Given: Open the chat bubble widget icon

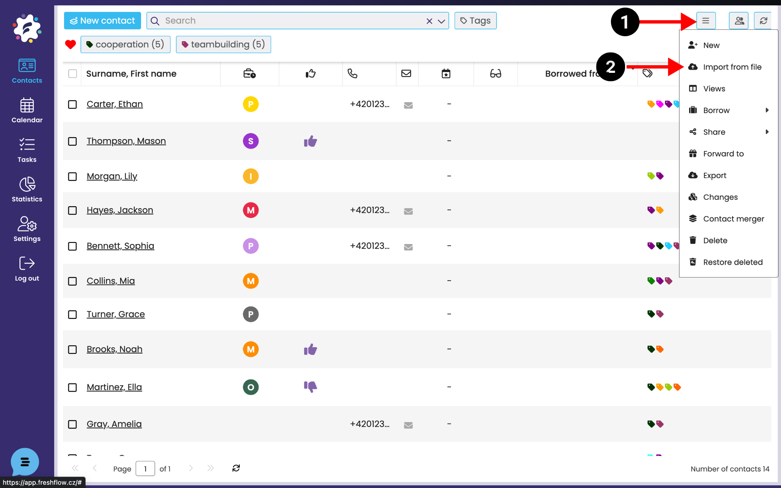Looking at the screenshot, I should coord(25,462).
